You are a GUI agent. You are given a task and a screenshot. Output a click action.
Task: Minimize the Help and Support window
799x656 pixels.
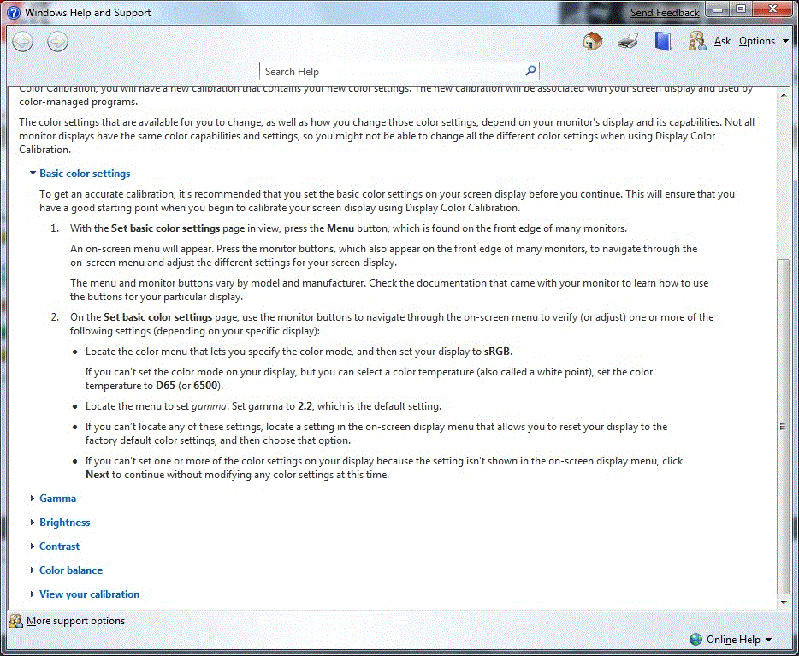718,9
